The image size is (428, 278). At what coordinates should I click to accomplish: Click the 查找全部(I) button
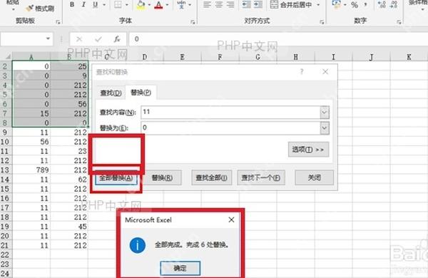pos(212,178)
